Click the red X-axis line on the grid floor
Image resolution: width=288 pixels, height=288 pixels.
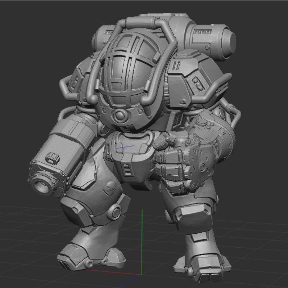pyautogui.click(x=113, y=273)
